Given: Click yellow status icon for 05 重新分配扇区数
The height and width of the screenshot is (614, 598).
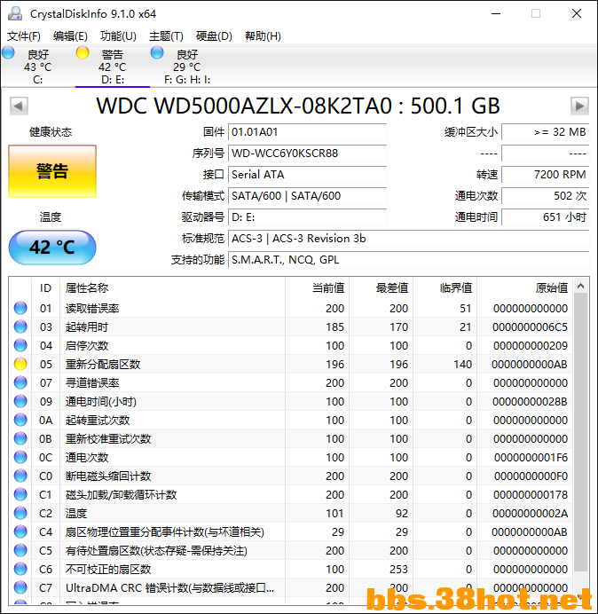Looking at the screenshot, I should click(x=20, y=364).
